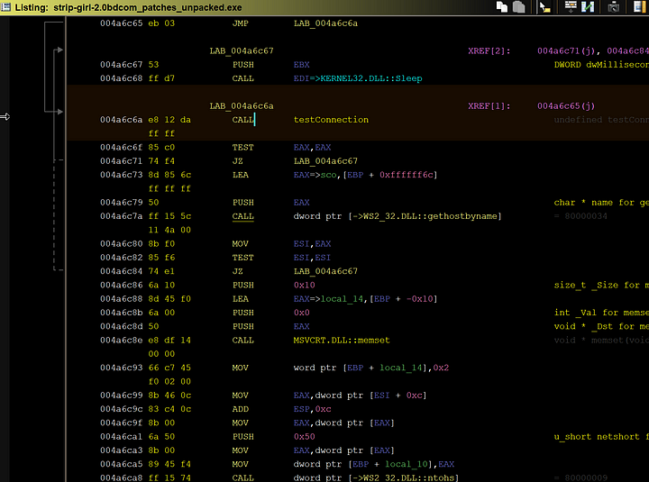Screen dimensions: 649x482
Task: Click bytes 'e8 12 da' at 004a6c6a
Action: [169, 120]
